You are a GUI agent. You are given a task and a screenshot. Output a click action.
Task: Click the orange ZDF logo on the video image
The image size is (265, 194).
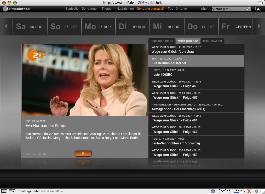[36, 55]
